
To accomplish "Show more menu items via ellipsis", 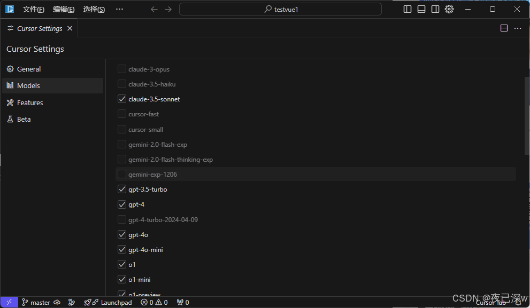I will [x=119, y=9].
